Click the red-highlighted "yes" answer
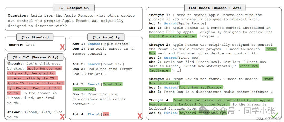284x122 pixels. pyautogui.click(x=106, y=114)
